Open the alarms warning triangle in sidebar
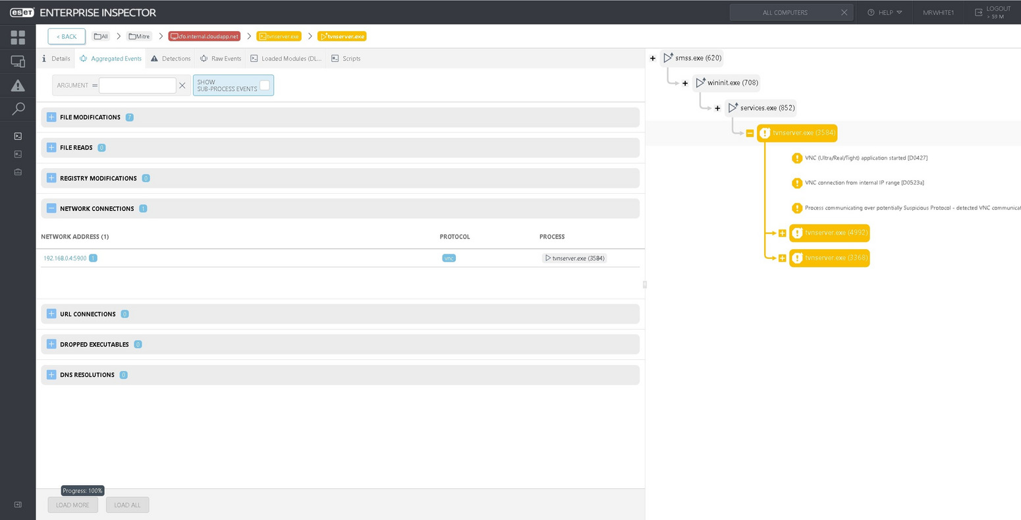 18,86
